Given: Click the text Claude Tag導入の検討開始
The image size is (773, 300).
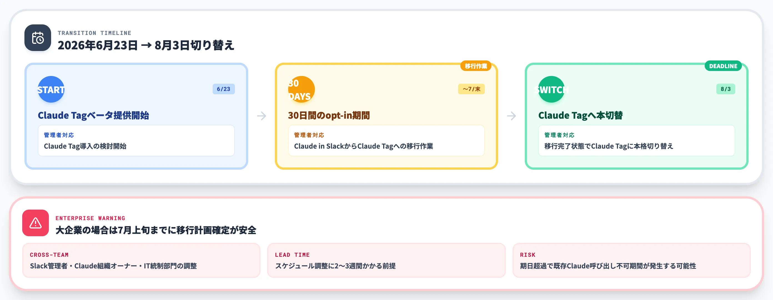Looking at the screenshot, I should [x=85, y=146].
